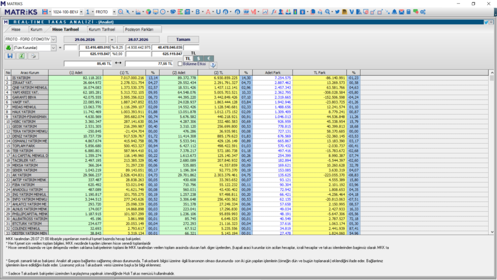Click the red M icon in the toolbar
Screen dimensions: 497x280
[253, 12]
